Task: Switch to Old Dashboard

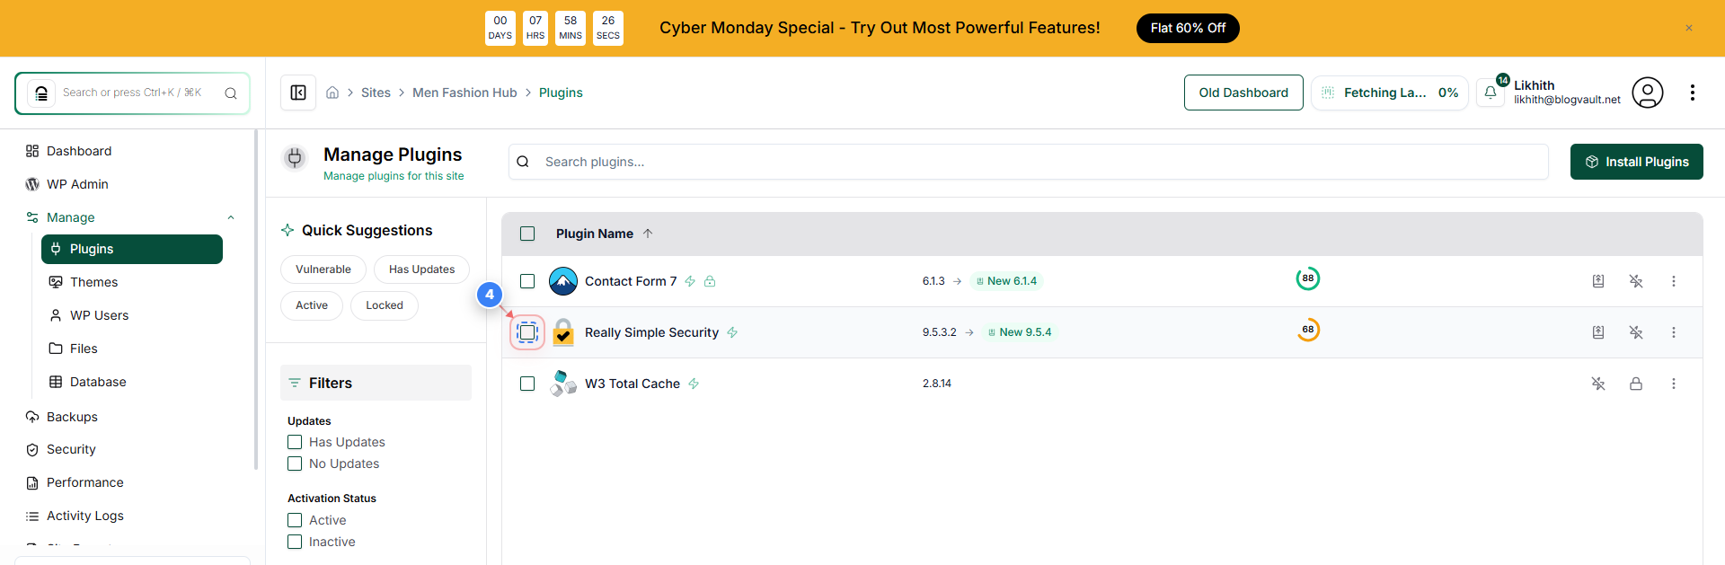Action: point(1243,93)
